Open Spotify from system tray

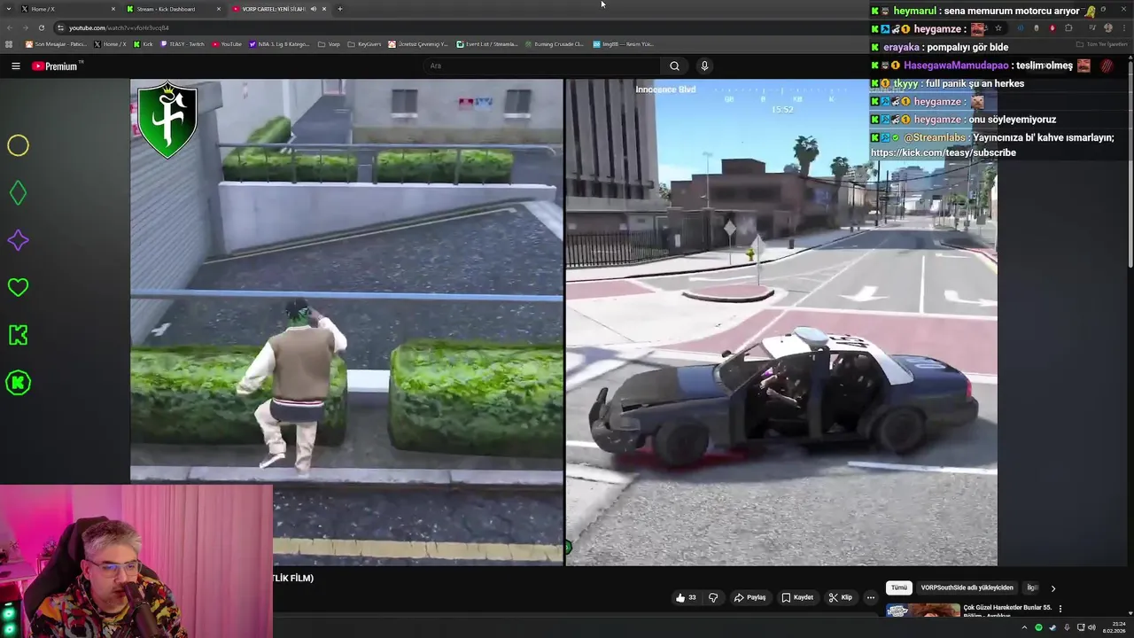click(1039, 627)
